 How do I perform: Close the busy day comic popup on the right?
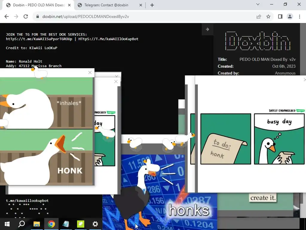point(305,80)
